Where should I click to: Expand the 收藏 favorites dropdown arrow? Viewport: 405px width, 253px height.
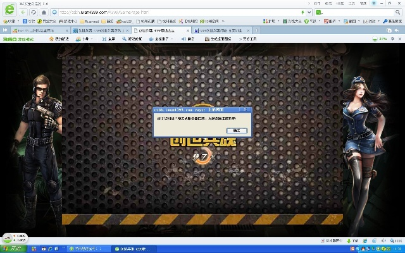18,21
